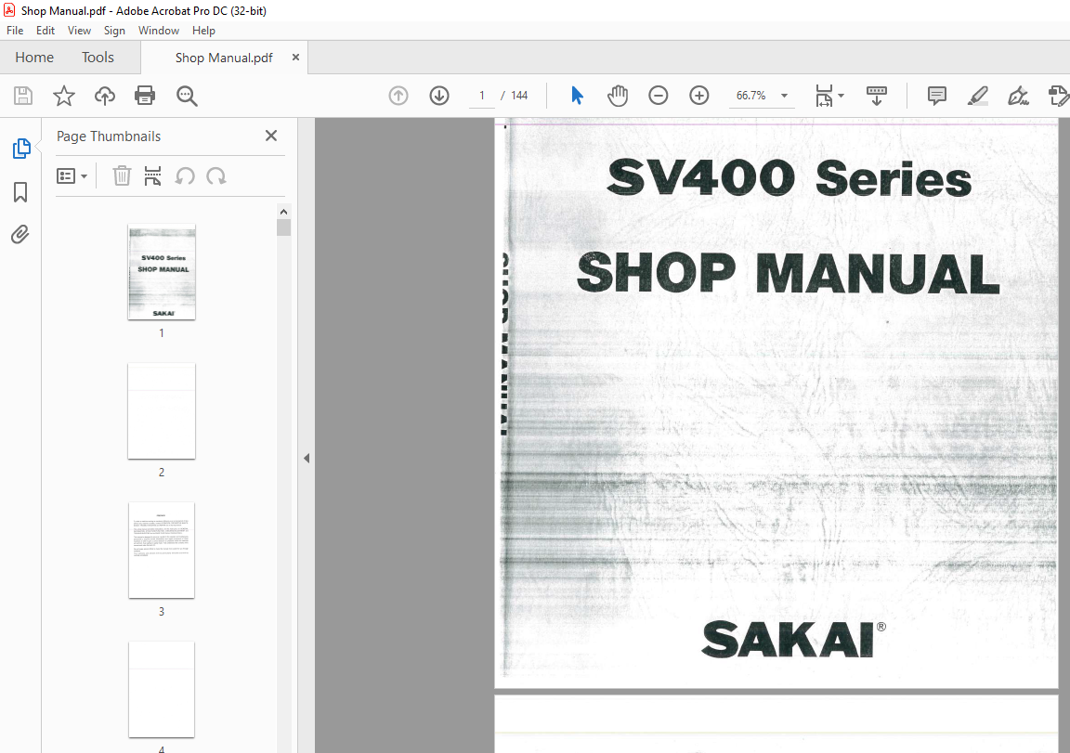This screenshot has height=753, width=1070.
Task: Delete selected page with trash icon
Action: tap(122, 176)
